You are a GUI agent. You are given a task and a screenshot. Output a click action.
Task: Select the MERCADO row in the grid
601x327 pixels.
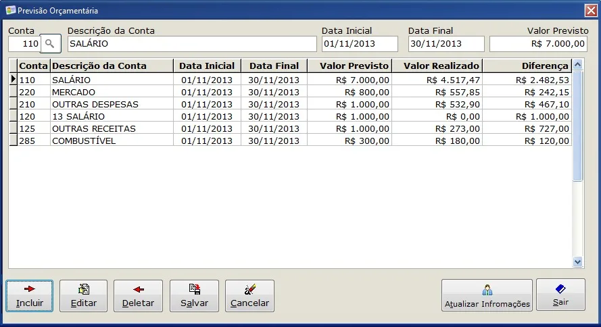pyautogui.click(x=290, y=92)
